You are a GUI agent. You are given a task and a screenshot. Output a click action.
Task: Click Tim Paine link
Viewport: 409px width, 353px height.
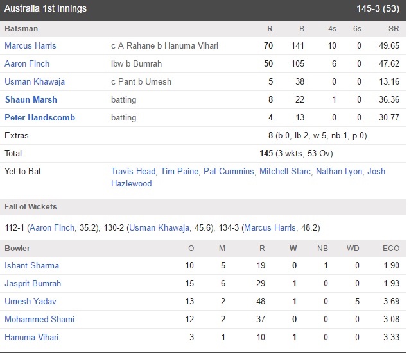180,172
